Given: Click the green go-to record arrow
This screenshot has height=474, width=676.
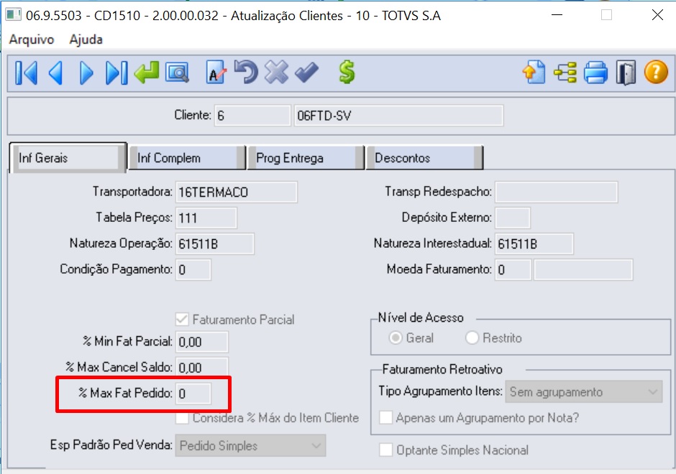Looking at the screenshot, I should coord(147,72).
